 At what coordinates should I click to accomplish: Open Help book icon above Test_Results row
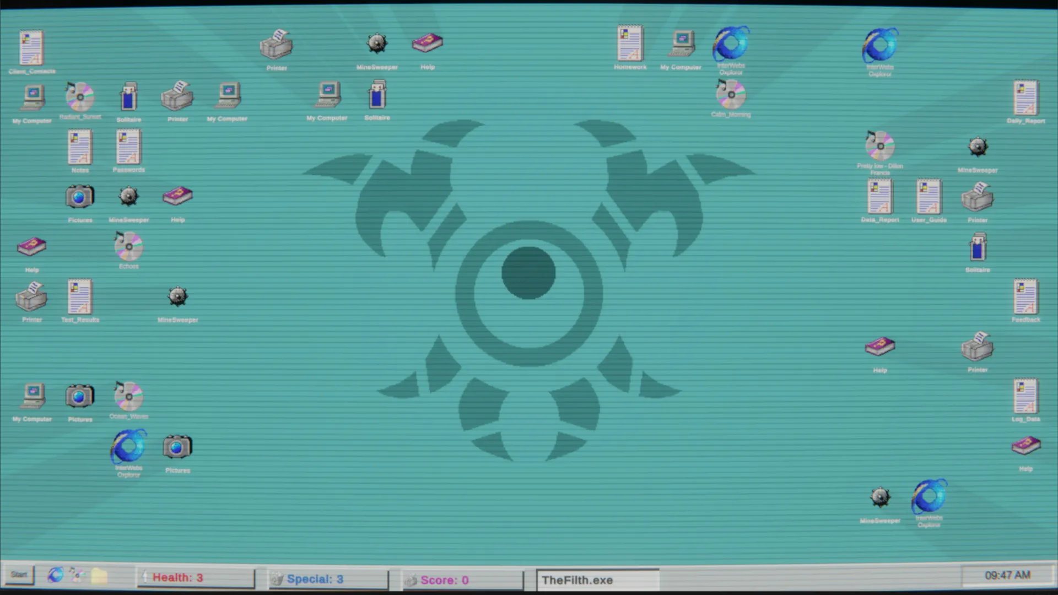click(31, 246)
